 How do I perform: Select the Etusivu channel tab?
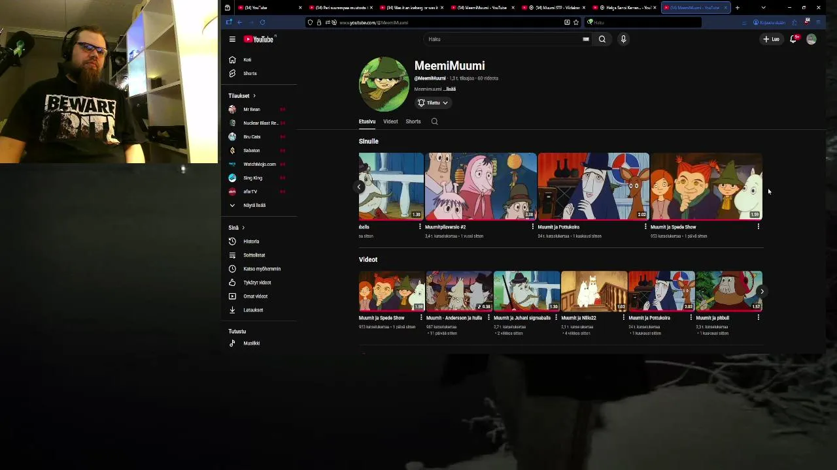coord(367,121)
